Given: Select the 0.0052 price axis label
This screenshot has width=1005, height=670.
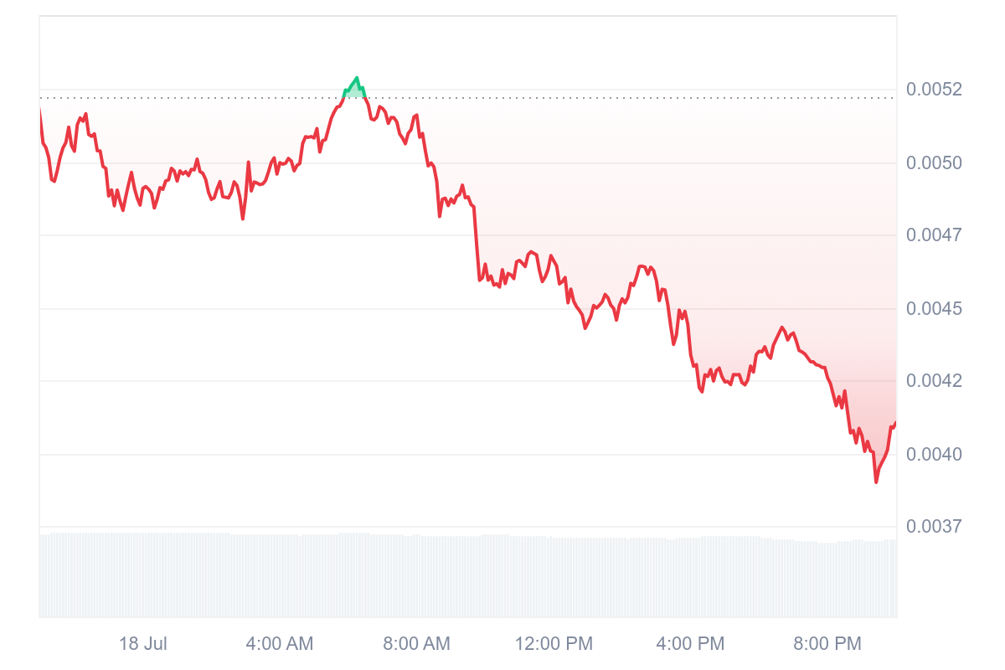Looking at the screenshot, I should [934, 89].
